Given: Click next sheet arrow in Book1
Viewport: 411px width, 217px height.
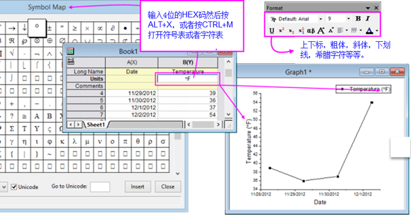Looking at the screenshot, I should tap(78, 124).
